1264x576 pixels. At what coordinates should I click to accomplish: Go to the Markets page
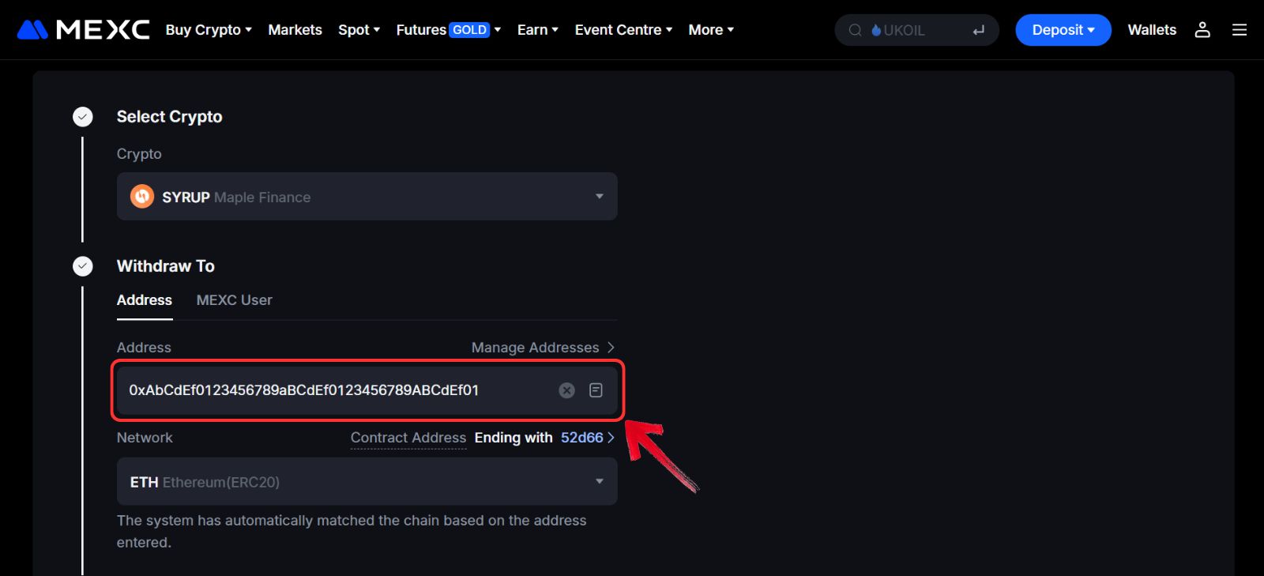(x=295, y=30)
